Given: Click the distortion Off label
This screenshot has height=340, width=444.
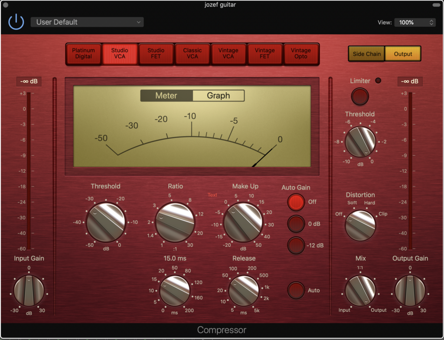Looking at the screenshot, I should coord(339,214).
